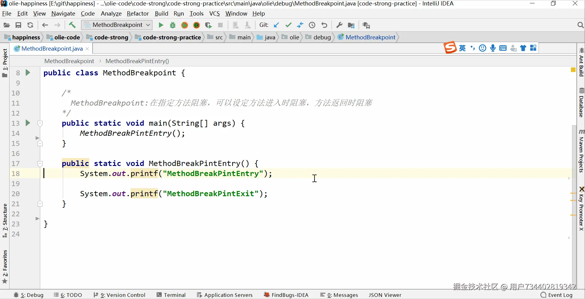Start debugging with the green bug icon
585x299 pixels.
173,25
